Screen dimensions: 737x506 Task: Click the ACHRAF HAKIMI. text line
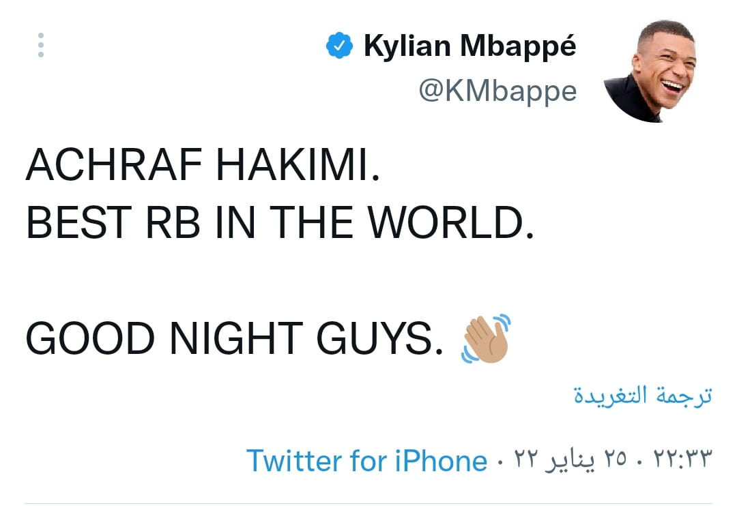pyautogui.click(x=202, y=166)
